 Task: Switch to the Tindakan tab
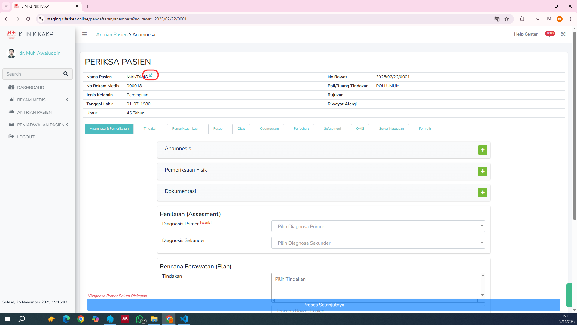[150, 129]
